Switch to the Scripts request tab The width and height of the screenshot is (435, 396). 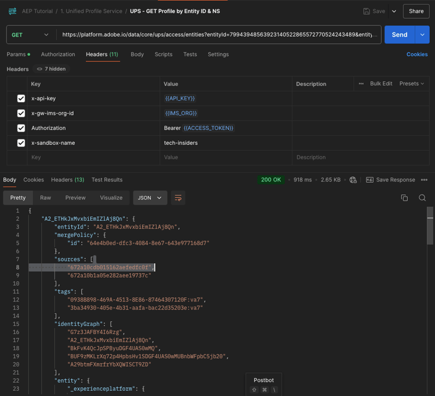pyautogui.click(x=163, y=55)
